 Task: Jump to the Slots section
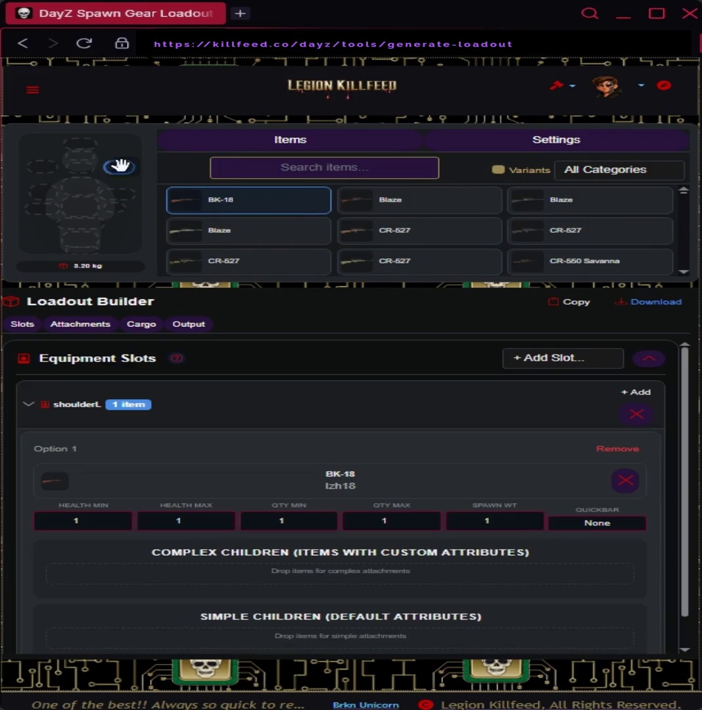coord(22,324)
